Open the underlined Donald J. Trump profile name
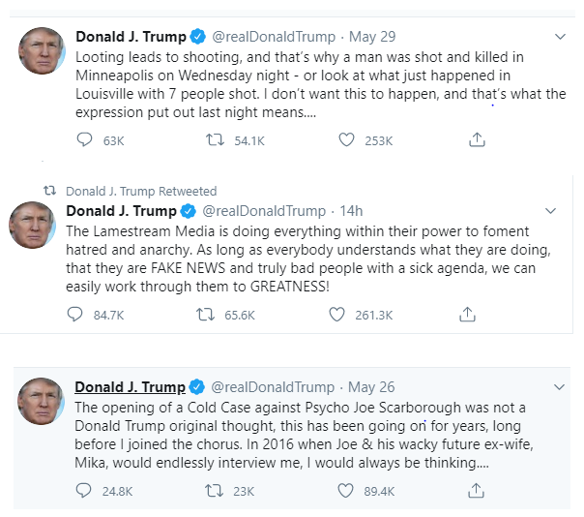584x517 pixels. tap(131, 387)
